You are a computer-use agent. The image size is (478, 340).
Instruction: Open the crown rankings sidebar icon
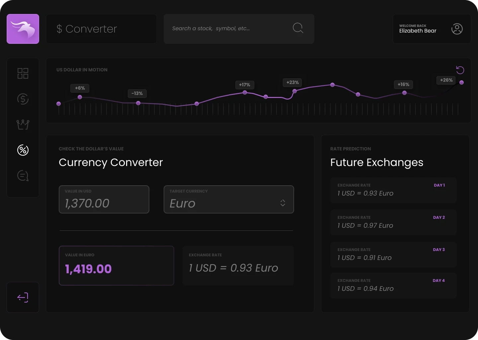[23, 125]
